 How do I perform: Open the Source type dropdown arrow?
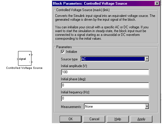pos(147,59)
